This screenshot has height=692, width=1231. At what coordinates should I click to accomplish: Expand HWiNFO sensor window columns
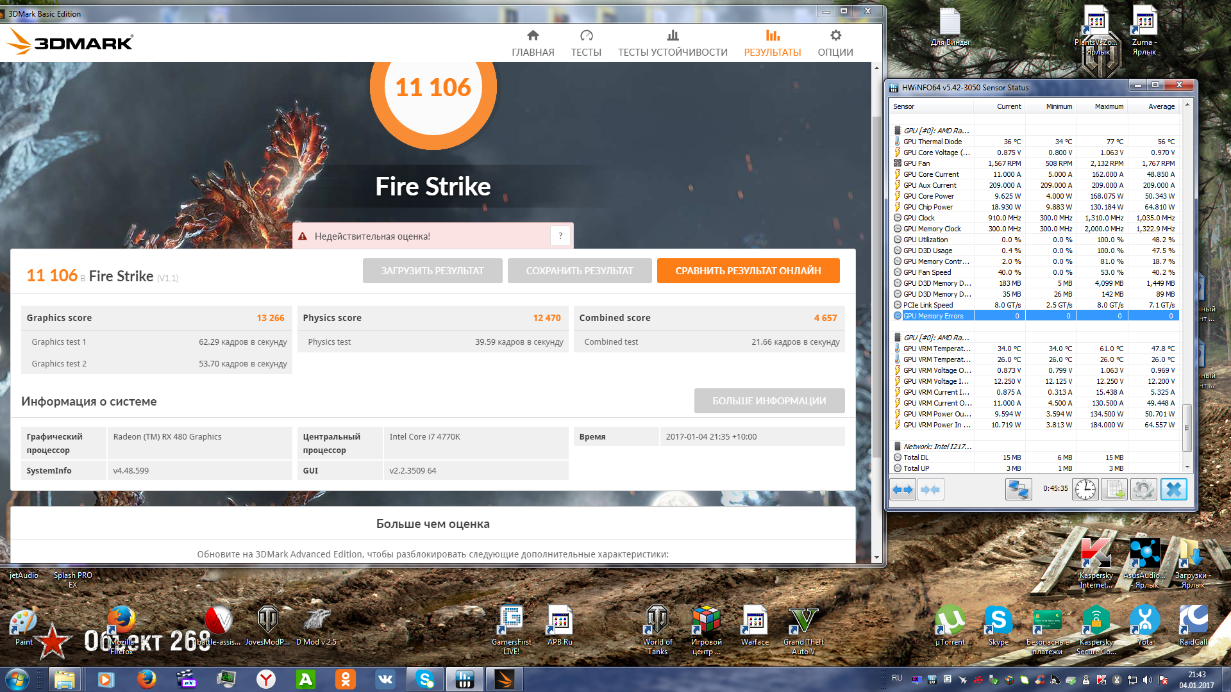click(x=903, y=490)
